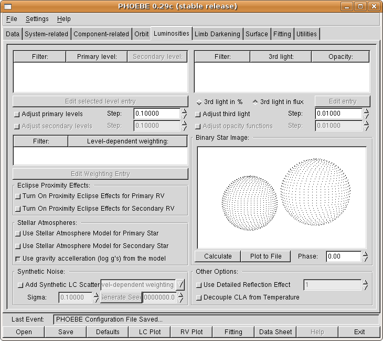
Task: Click the bottom bar Fitting button
Action: click(x=233, y=332)
